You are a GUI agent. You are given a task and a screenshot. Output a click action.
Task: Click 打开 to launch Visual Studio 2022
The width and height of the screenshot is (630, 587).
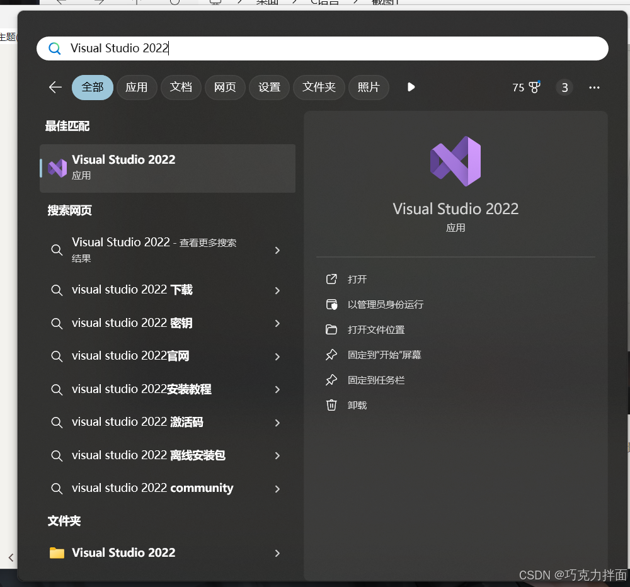357,279
